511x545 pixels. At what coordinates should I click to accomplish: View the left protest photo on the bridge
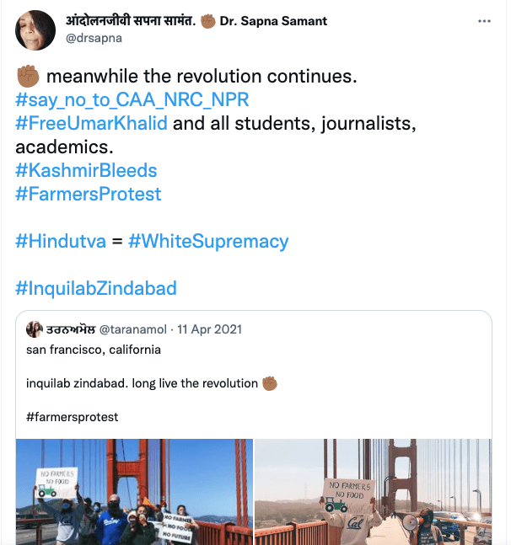(134, 491)
